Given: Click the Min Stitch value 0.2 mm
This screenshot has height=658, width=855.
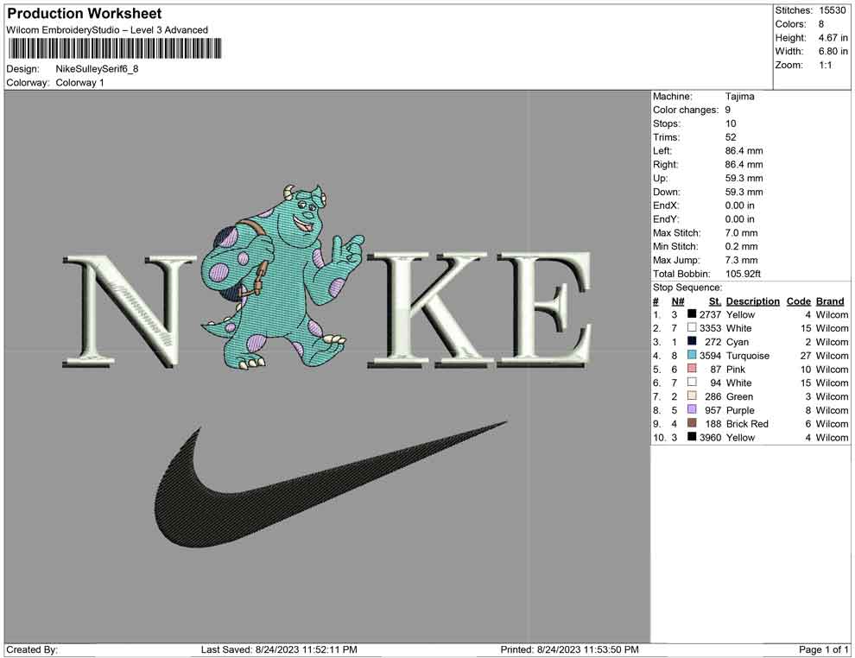Looking at the screenshot, I should pyautogui.click(x=741, y=246).
